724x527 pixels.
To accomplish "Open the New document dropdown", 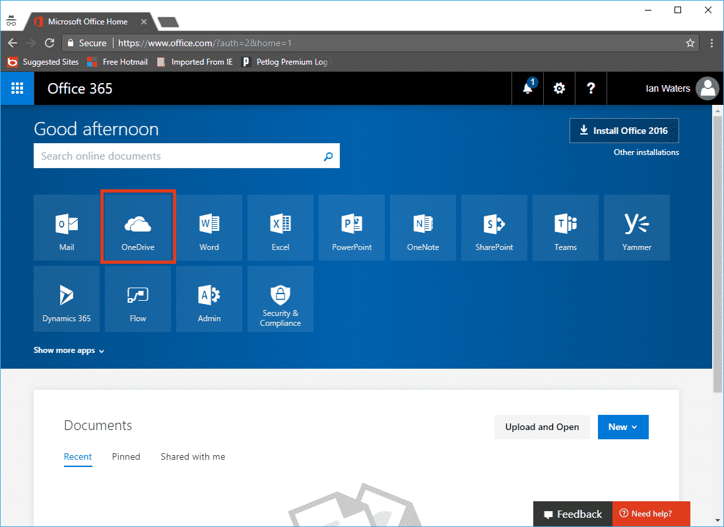I will [623, 427].
